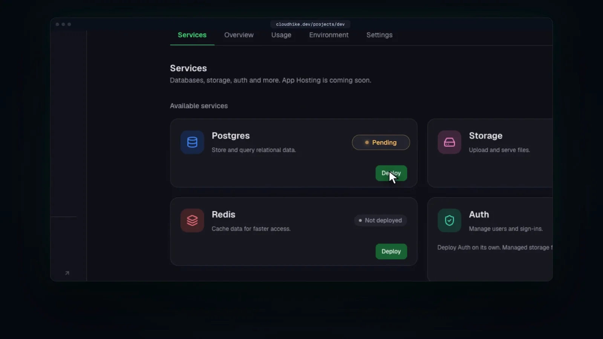Deploy the Postgres service
The image size is (603, 339).
(x=391, y=173)
